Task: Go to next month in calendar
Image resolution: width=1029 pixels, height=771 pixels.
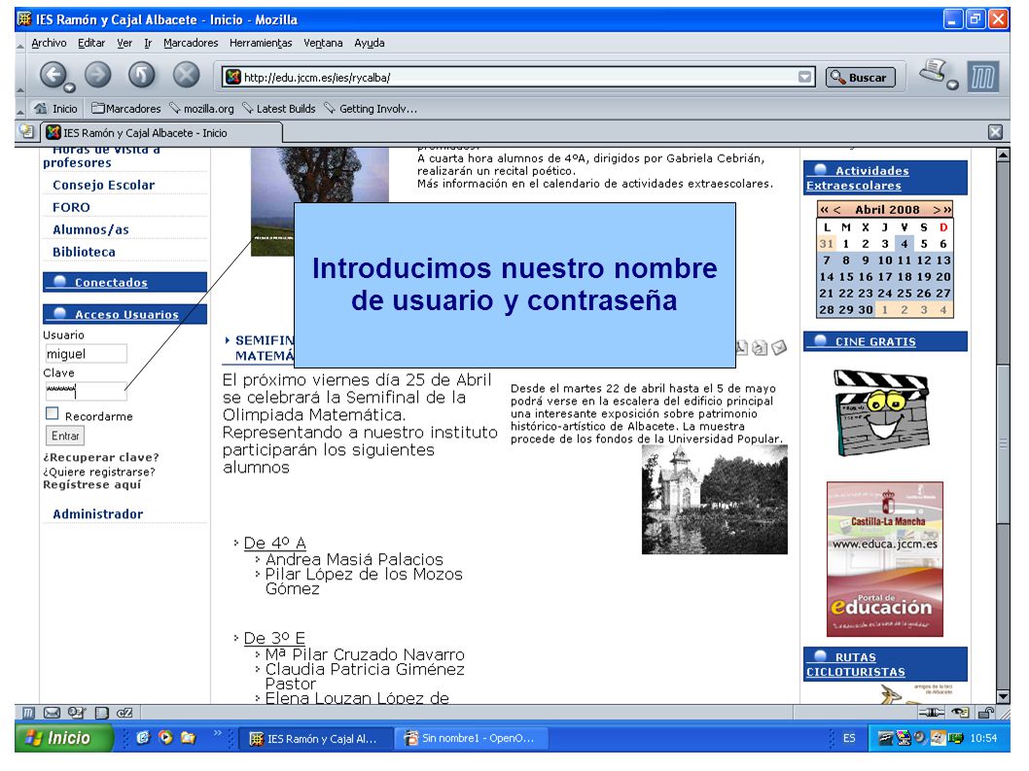Action: 937,210
